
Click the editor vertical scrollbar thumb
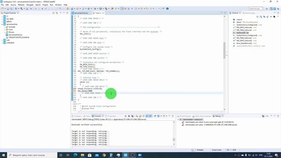(224, 50)
